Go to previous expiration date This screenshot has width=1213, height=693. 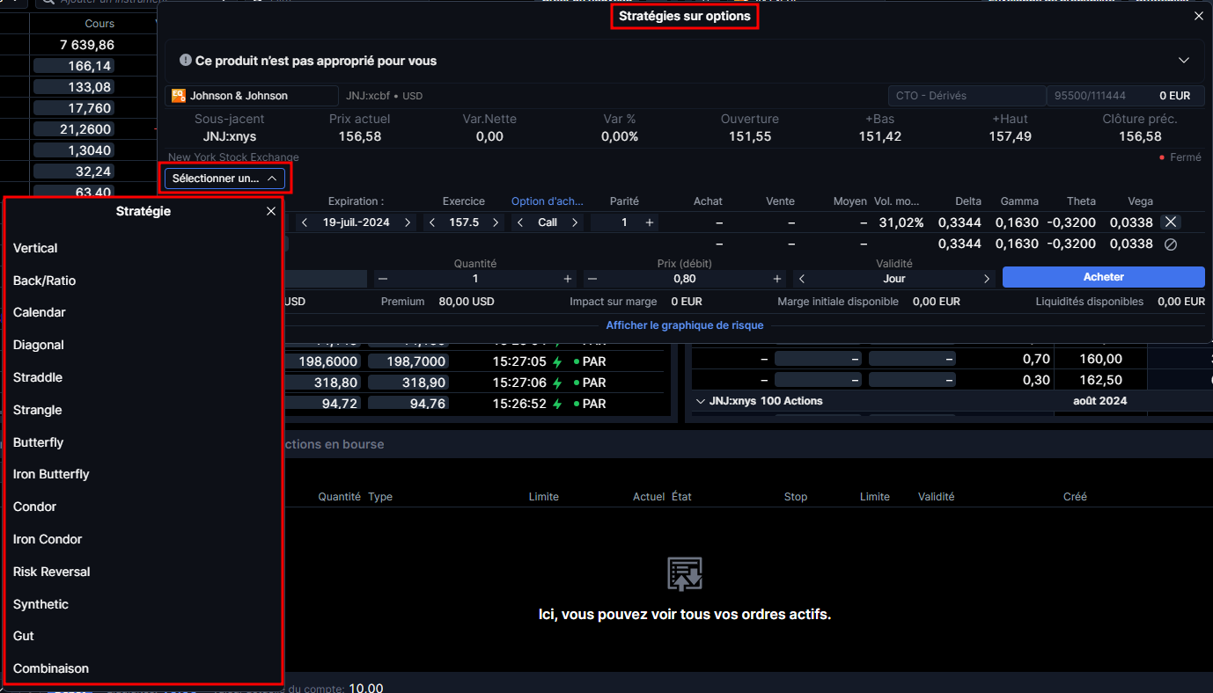pyautogui.click(x=305, y=222)
